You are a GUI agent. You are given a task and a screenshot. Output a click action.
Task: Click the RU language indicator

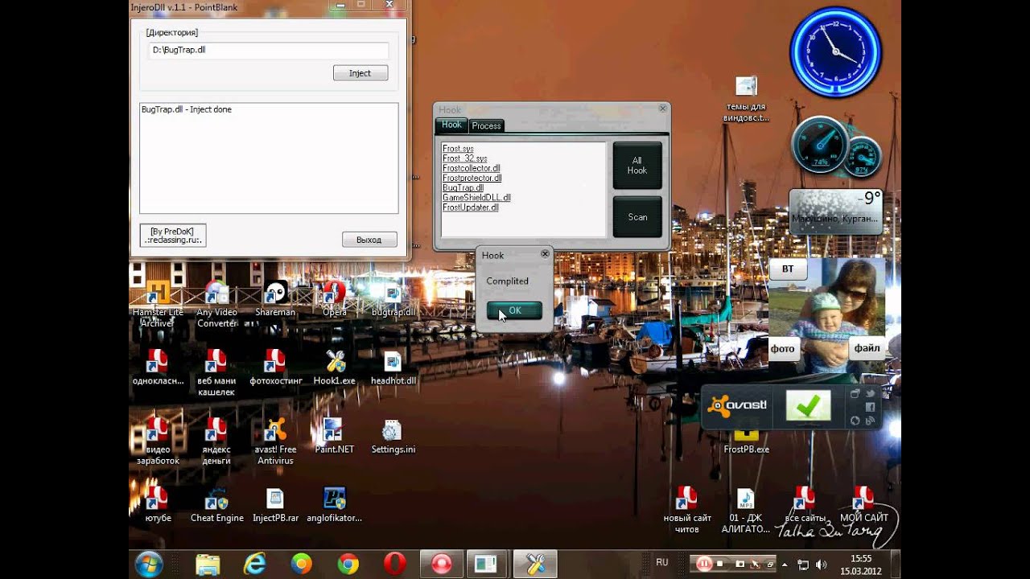click(662, 563)
